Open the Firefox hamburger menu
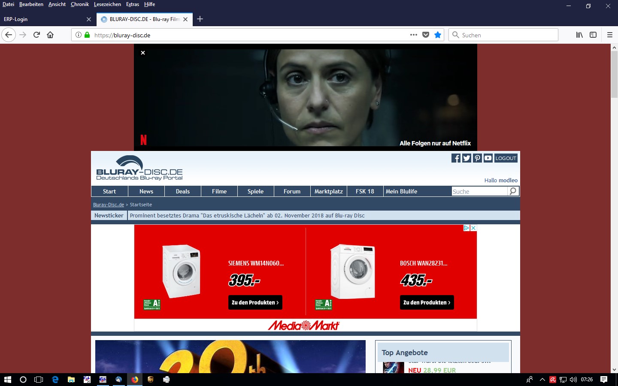This screenshot has height=386, width=618. [609, 35]
